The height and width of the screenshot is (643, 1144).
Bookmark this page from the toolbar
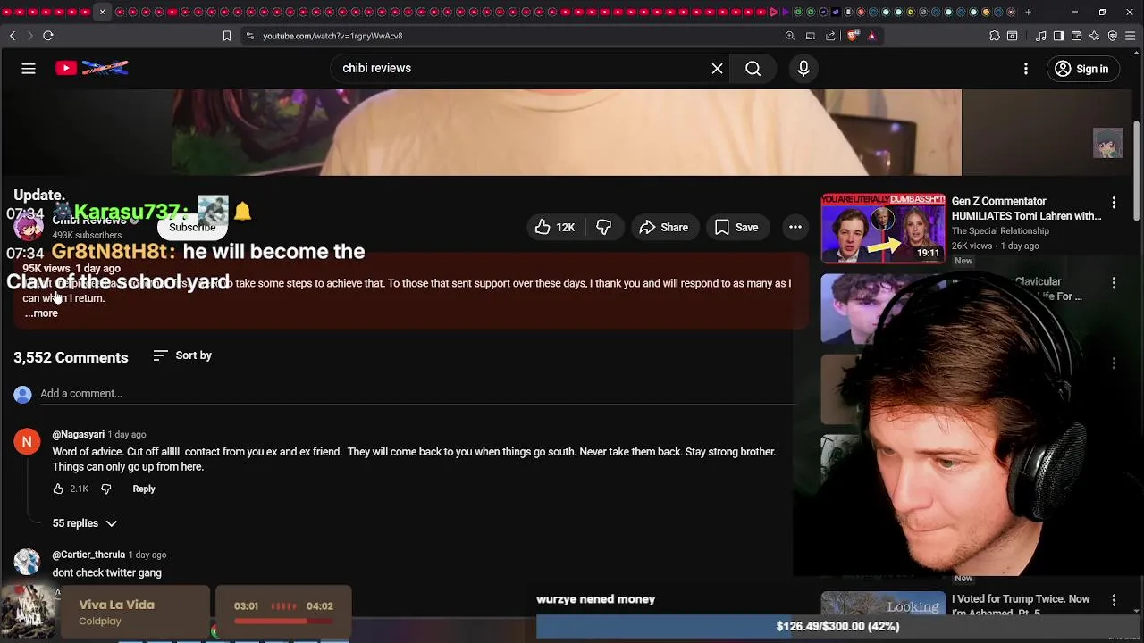click(x=227, y=36)
